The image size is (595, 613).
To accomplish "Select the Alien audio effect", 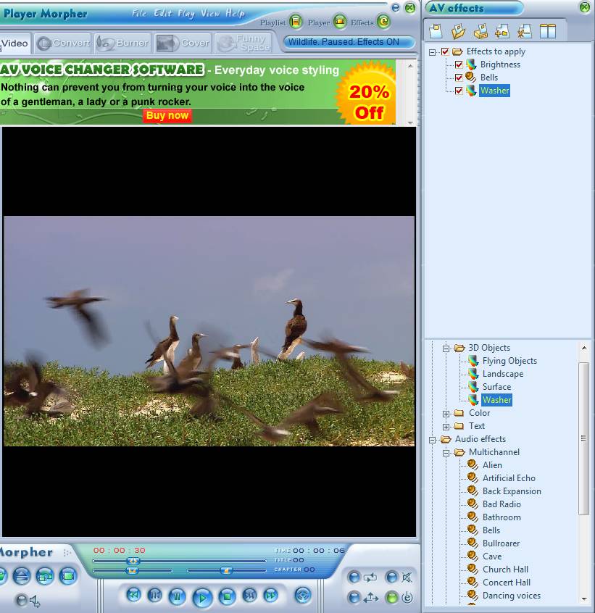I will point(492,465).
